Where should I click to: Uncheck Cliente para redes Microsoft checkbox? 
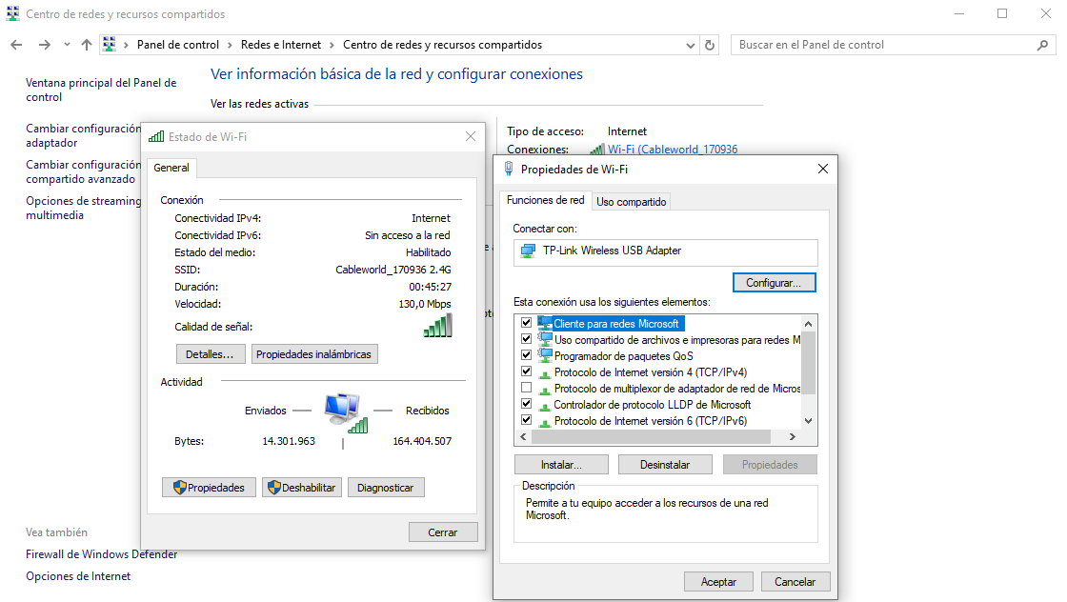(x=526, y=324)
